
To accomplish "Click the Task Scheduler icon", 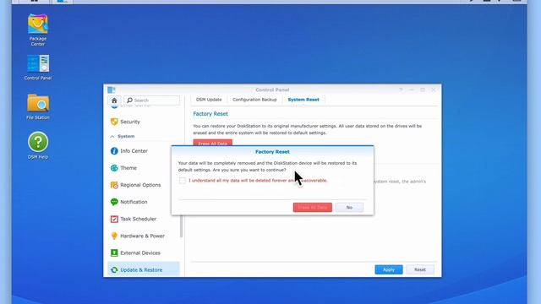I will (x=114, y=219).
